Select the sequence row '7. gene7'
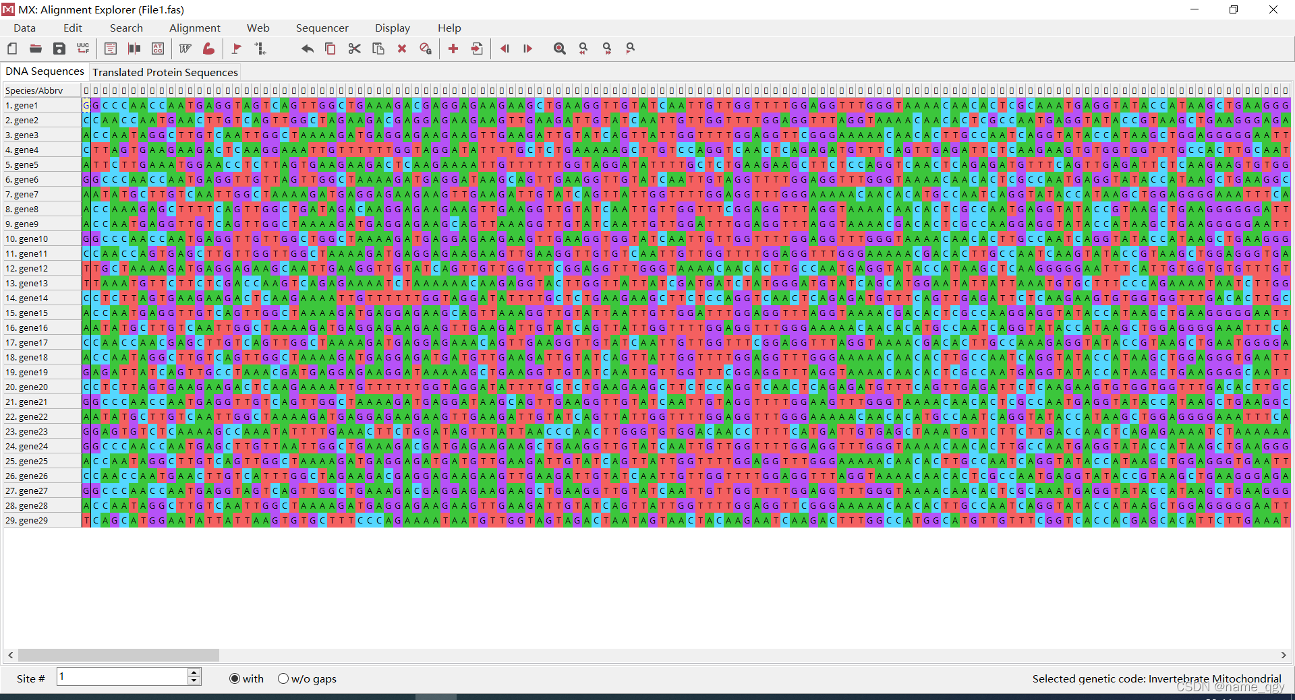Viewport: 1295px width, 700px height. pos(42,194)
